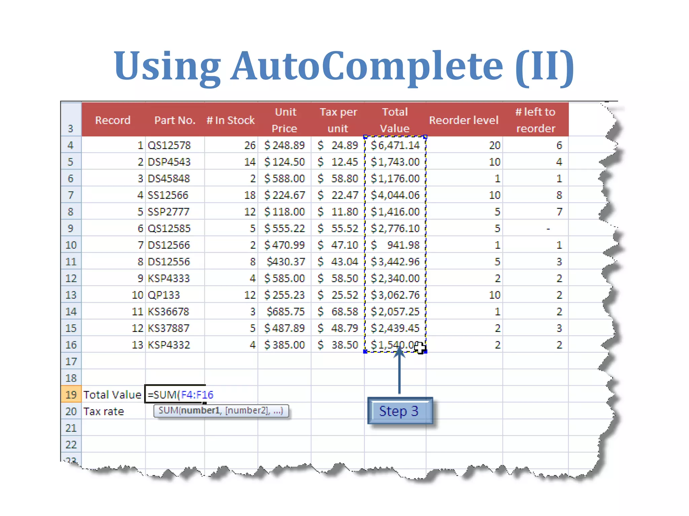Viewport: 689px width, 516px height.
Task: Select the Unit Price header cell
Action: (285, 120)
